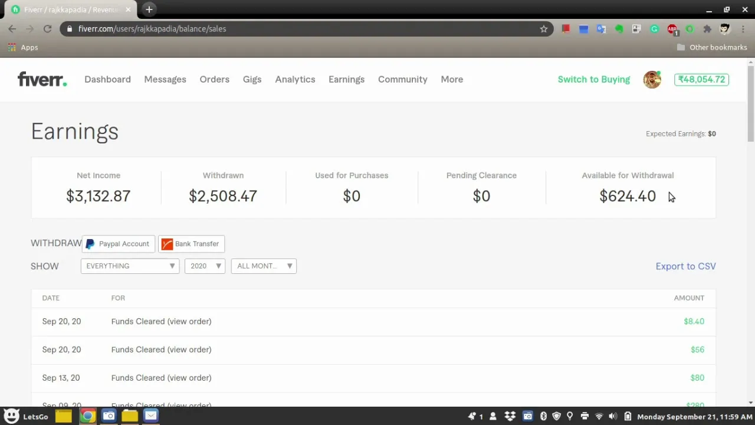Open the Evernote elephant extension
This screenshot has height=425, width=755.
tap(619, 28)
